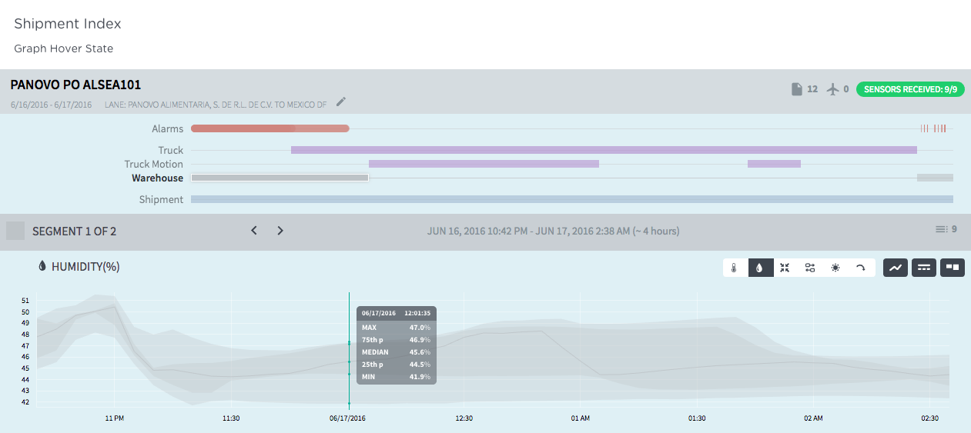
Task: Click the airplane icon showing 0
Action: point(832,89)
